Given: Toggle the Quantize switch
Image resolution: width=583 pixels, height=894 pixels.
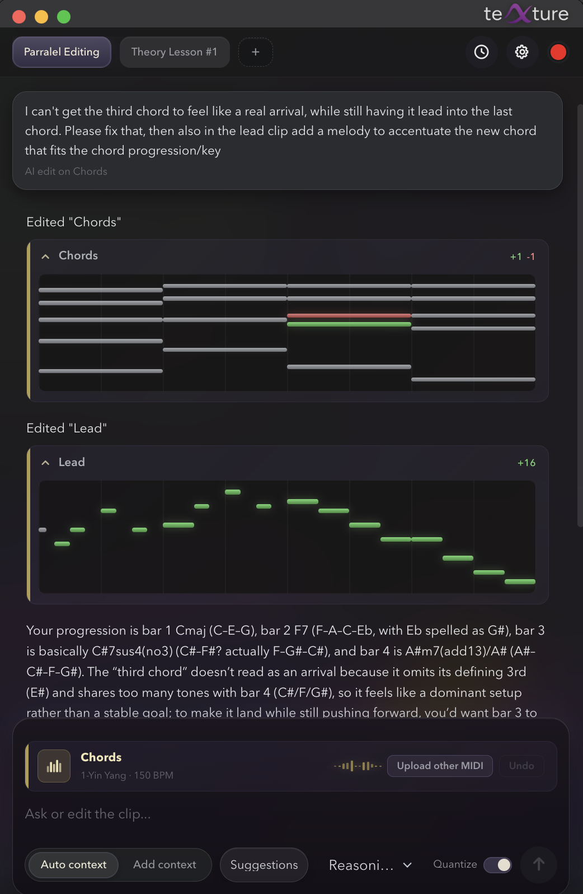Looking at the screenshot, I should (497, 864).
